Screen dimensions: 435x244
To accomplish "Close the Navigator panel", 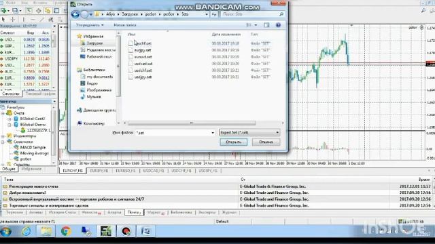I will tap(54, 102).
